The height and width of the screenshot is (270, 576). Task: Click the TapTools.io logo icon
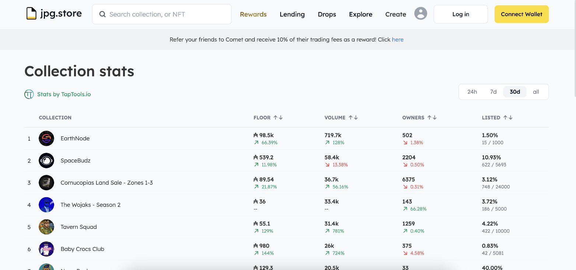pyautogui.click(x=29, y=94)
